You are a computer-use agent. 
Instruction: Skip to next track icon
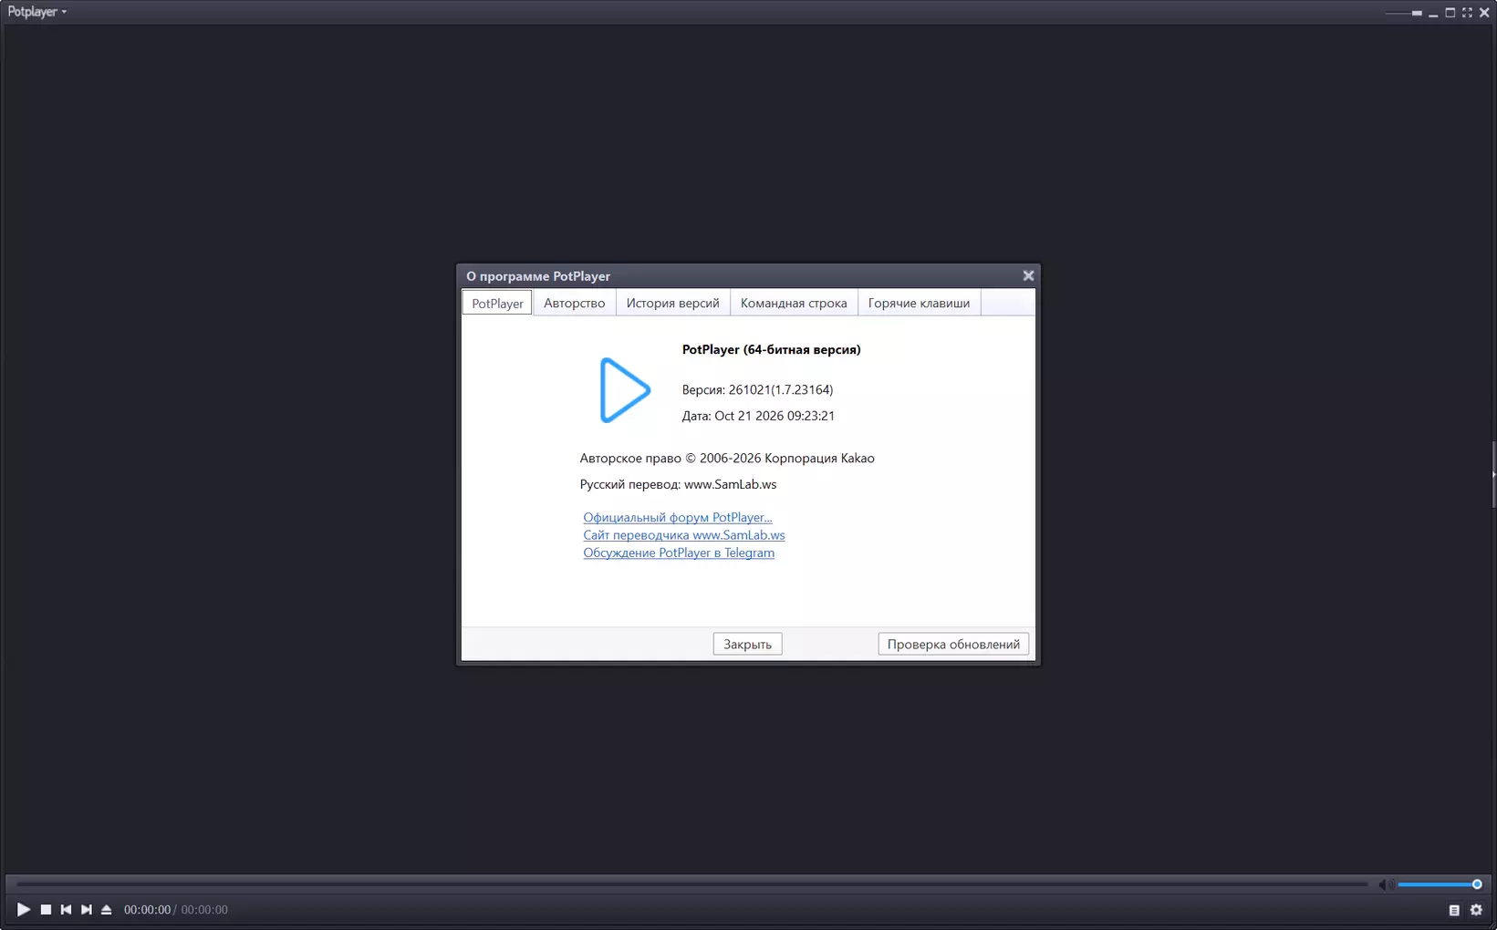(87, 909)
